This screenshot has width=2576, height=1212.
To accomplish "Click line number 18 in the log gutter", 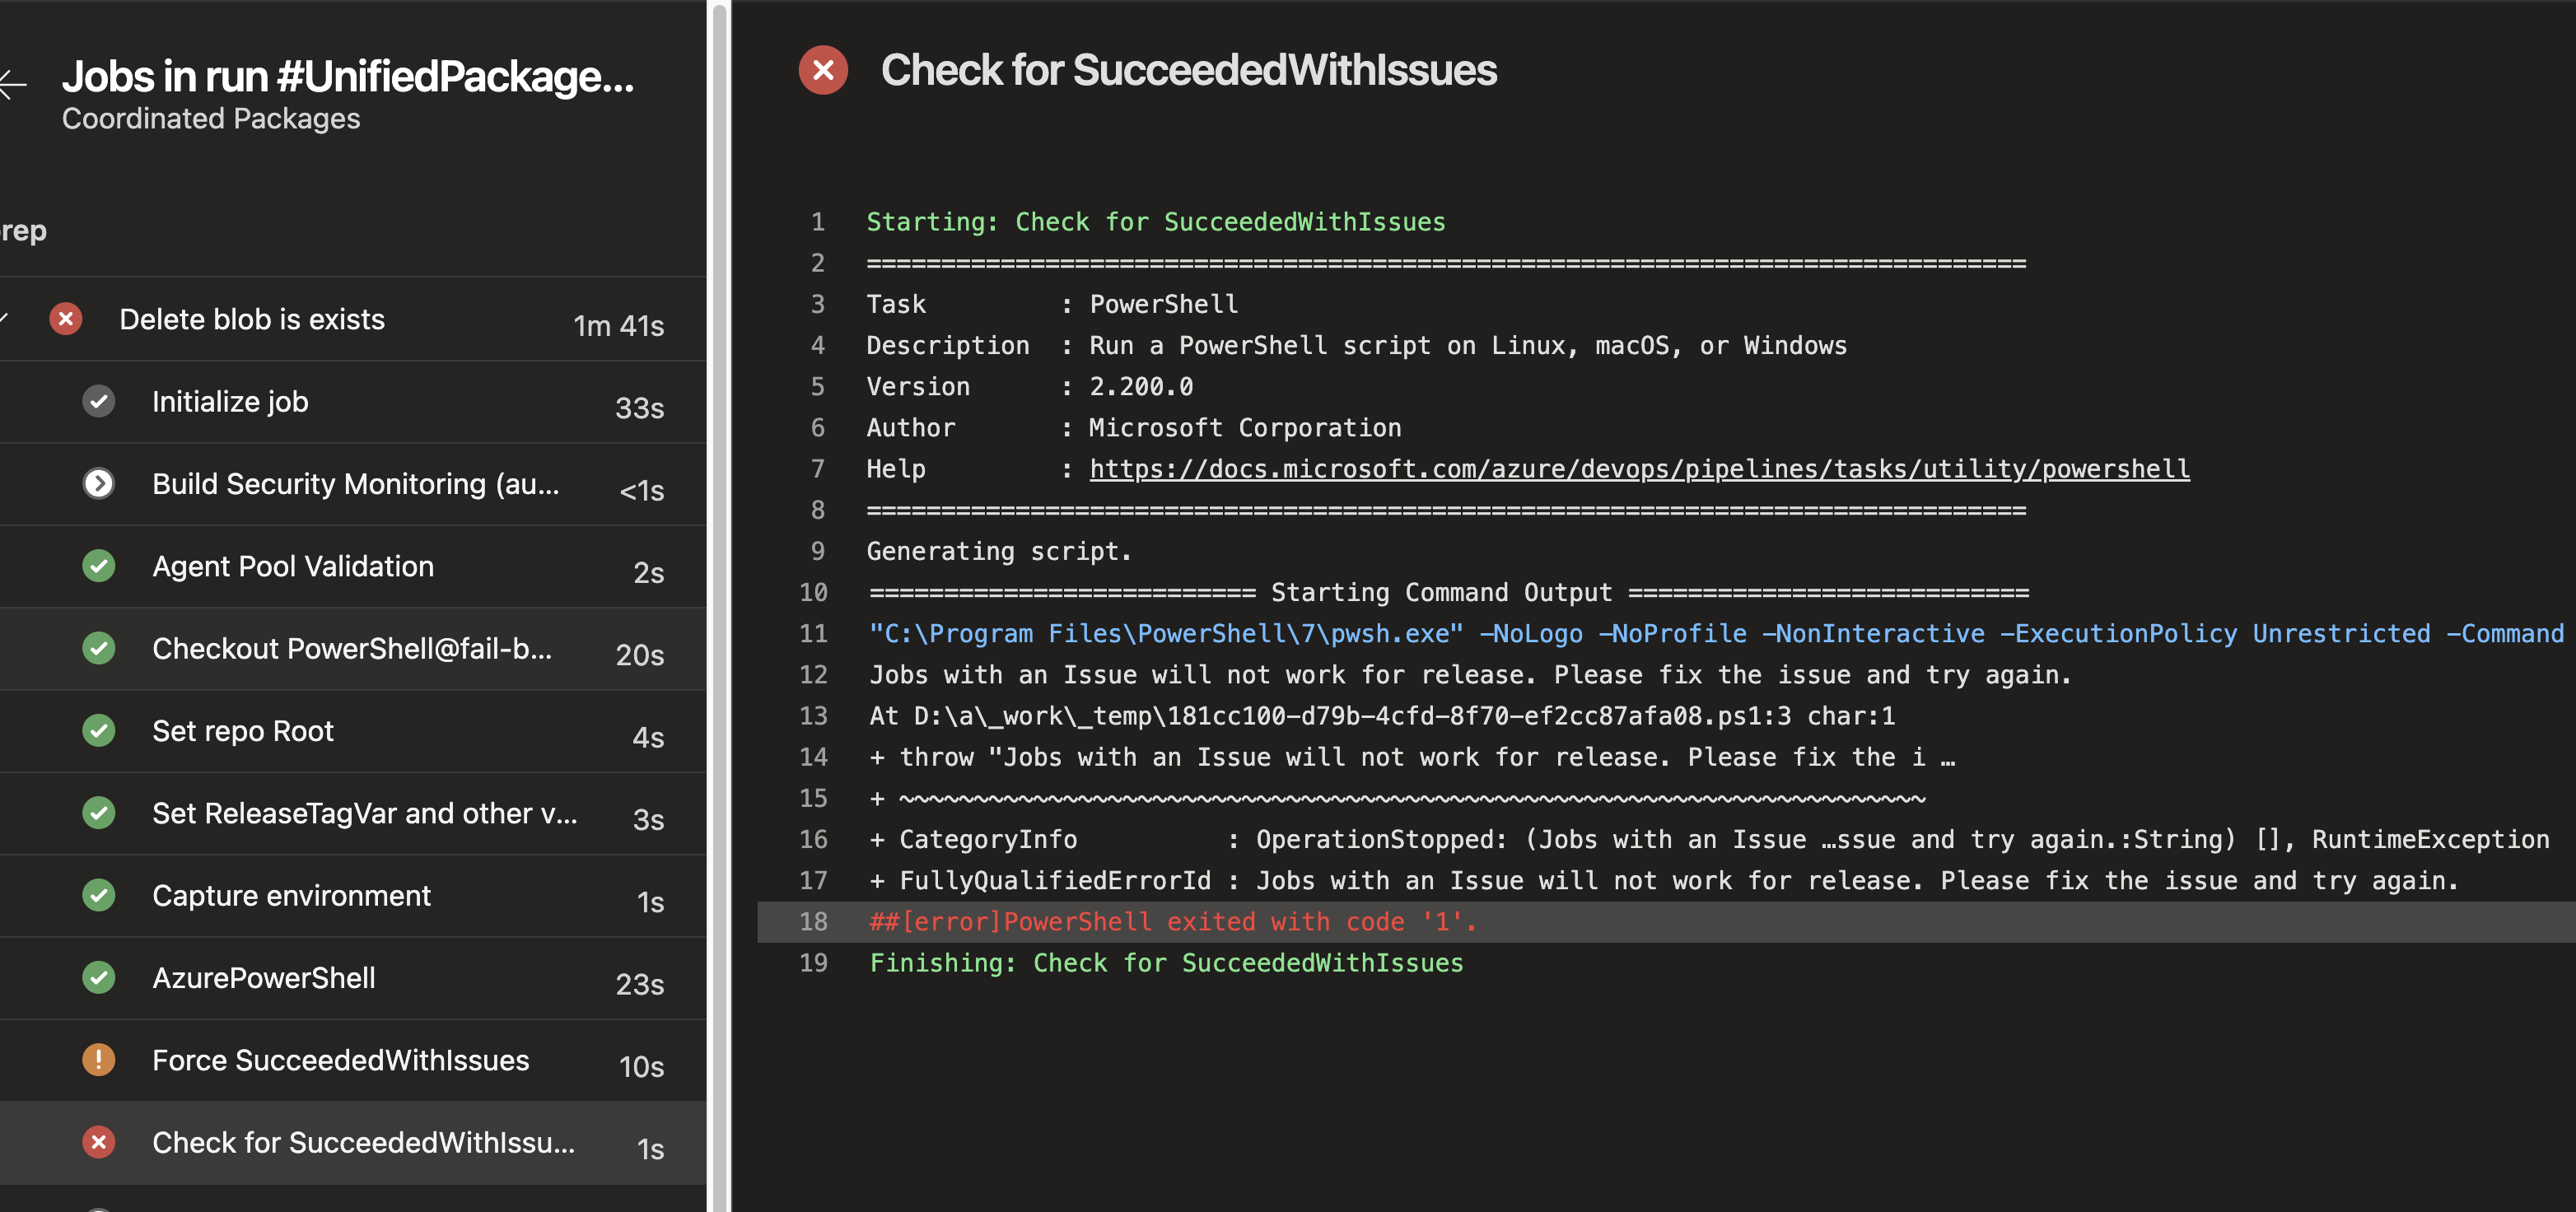I will tap(813, 922).
